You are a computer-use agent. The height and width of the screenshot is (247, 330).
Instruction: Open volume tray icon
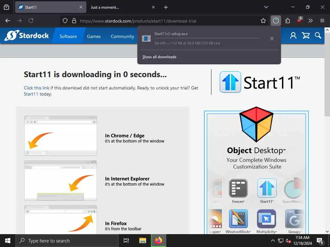[288, 241]
